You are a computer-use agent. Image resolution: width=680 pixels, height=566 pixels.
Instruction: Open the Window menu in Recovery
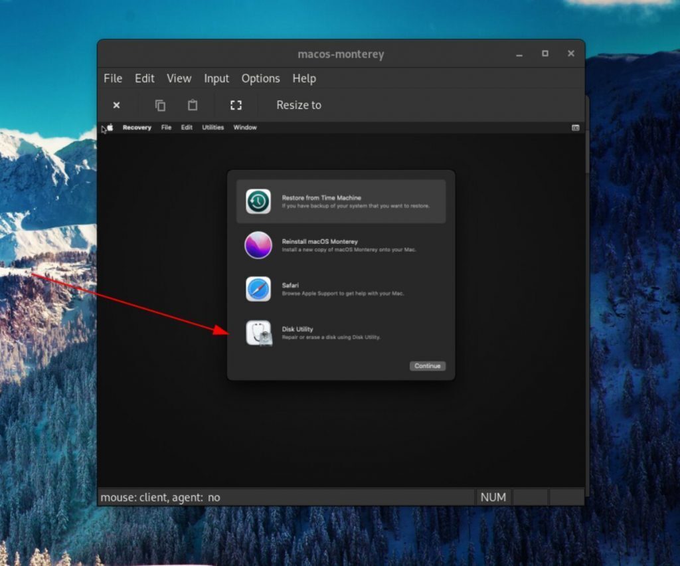[x=244, y=127]
